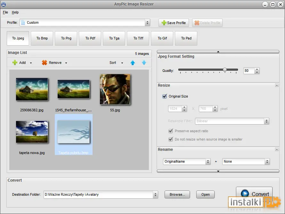Click the Custom profile page icon
The height and width of the screenshot is (214, 285).
(x=23, y=22)
